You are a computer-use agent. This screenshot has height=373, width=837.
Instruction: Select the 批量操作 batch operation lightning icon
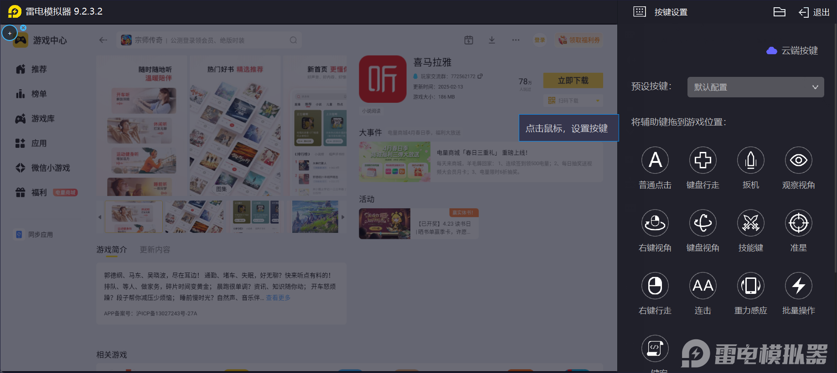[798, 286]
